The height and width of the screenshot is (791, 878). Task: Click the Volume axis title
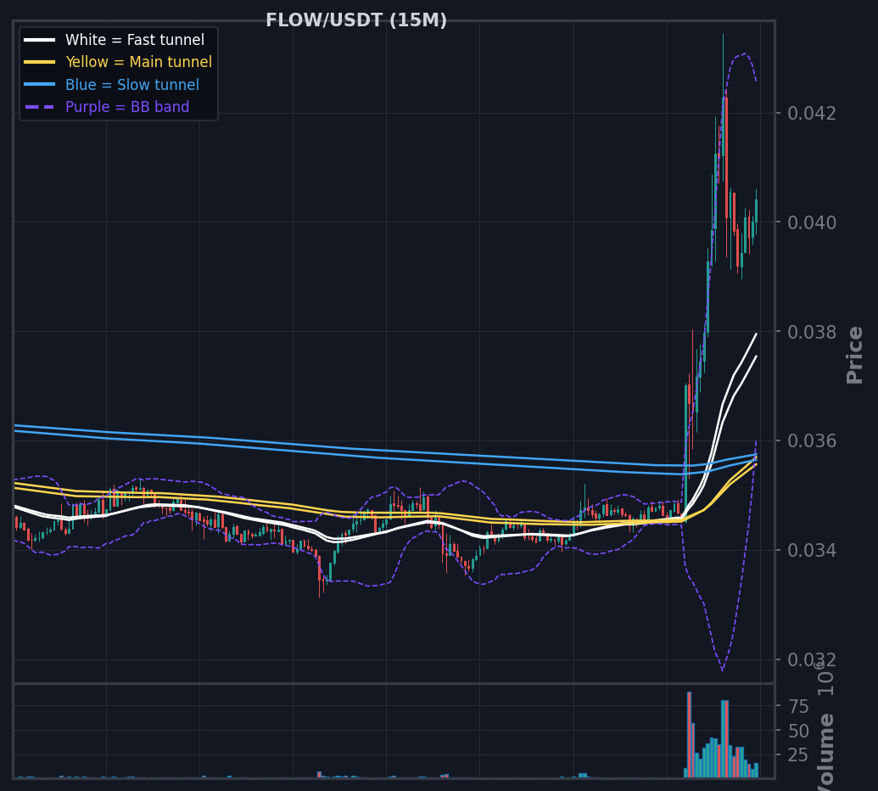(825, 752)
